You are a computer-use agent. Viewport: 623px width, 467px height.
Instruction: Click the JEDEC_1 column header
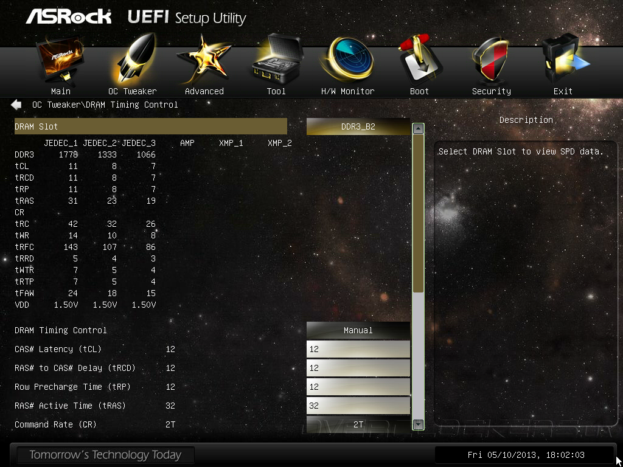coord(61,143)
